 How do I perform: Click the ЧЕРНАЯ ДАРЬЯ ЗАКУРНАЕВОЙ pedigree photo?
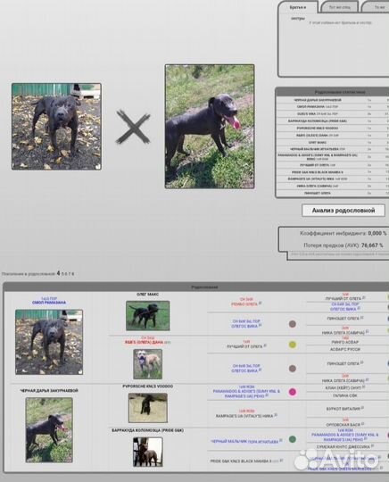[x=49, y=430]
